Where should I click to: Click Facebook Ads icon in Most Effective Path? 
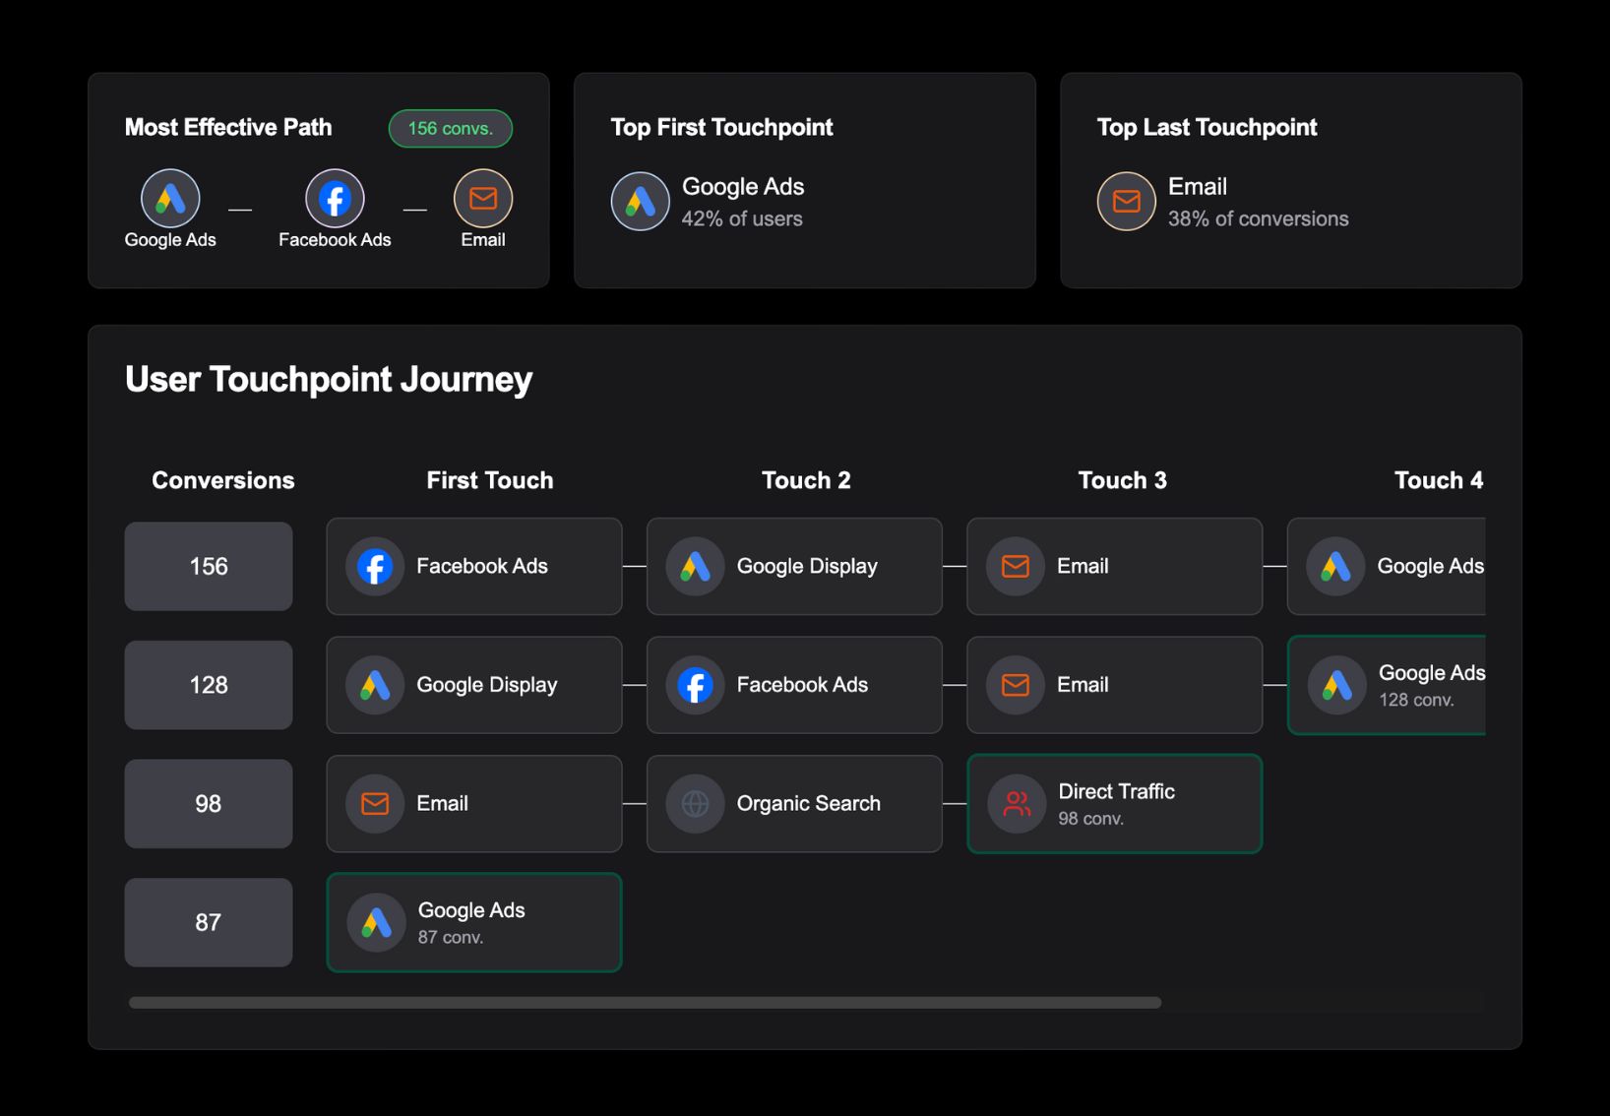pos(335,199)
